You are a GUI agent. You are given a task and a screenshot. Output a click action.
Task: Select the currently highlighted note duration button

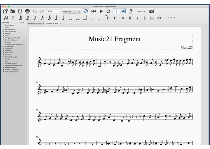coord(27,18)
